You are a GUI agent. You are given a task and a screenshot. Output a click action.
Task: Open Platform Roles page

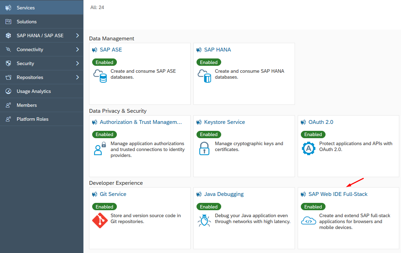42,119
